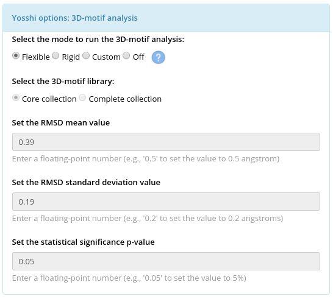Click the 'Set the statistical significance p-value' label
Screen dimensions: 333x299
pos(83,242)
